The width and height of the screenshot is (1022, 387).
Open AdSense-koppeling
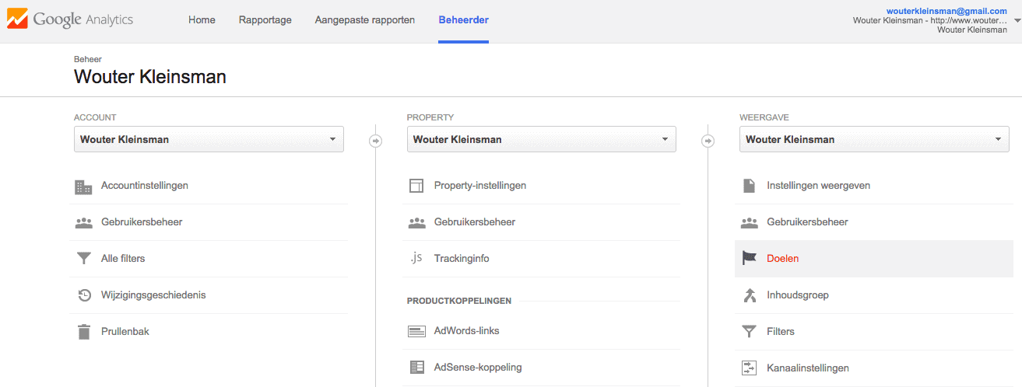pos(478,368)
